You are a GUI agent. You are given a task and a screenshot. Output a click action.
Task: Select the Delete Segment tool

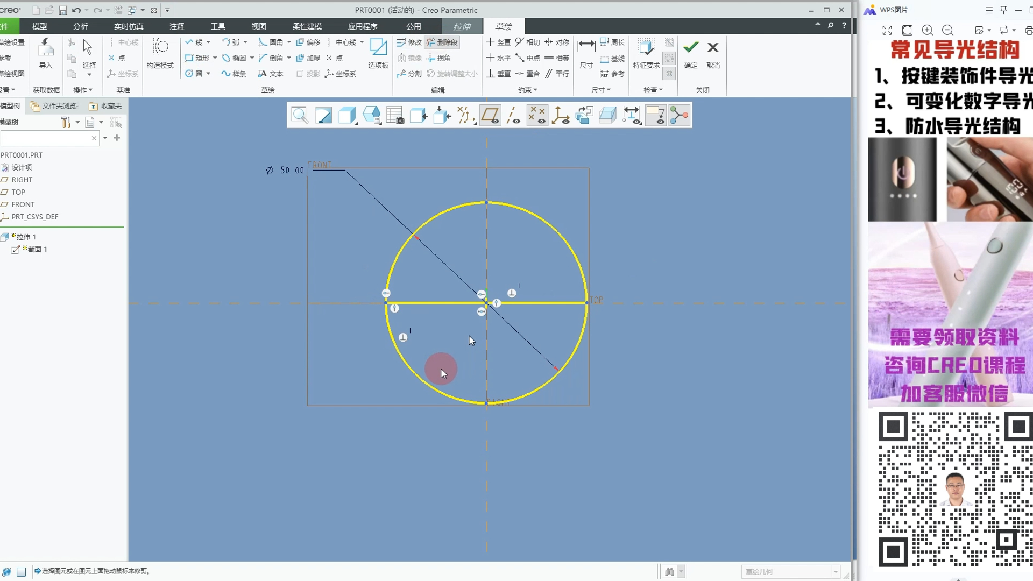coord(442,42)
